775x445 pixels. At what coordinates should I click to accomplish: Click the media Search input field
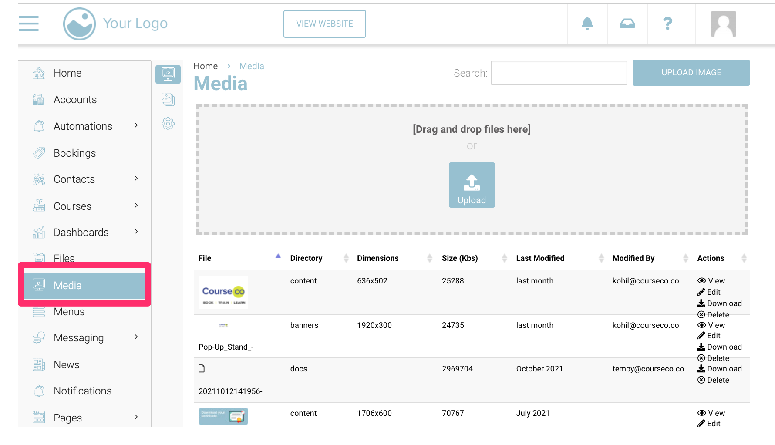tap(559, 73)
